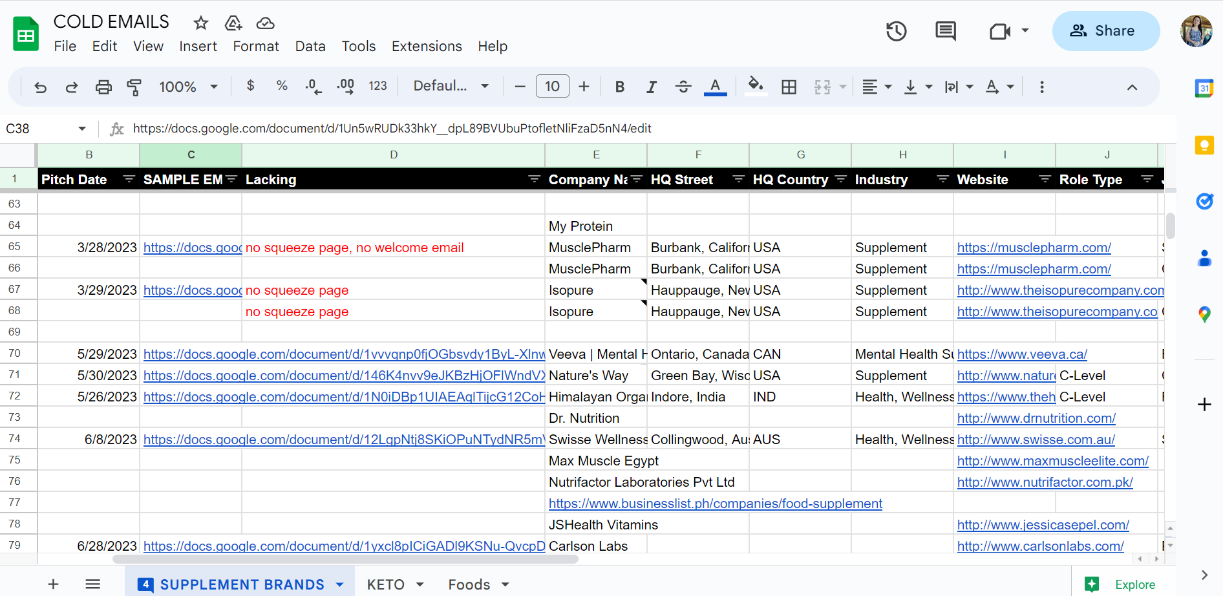Format as percent
This screenshot has width=1223, height=596.
(x=282, y=86)
